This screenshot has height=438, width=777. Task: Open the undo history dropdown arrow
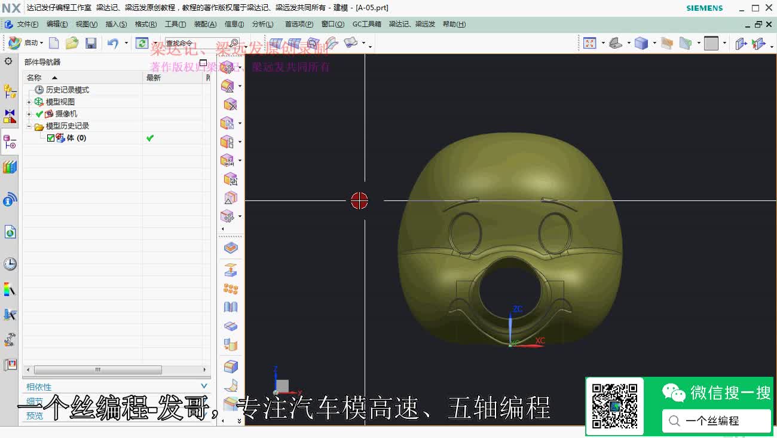click(126, 43)
